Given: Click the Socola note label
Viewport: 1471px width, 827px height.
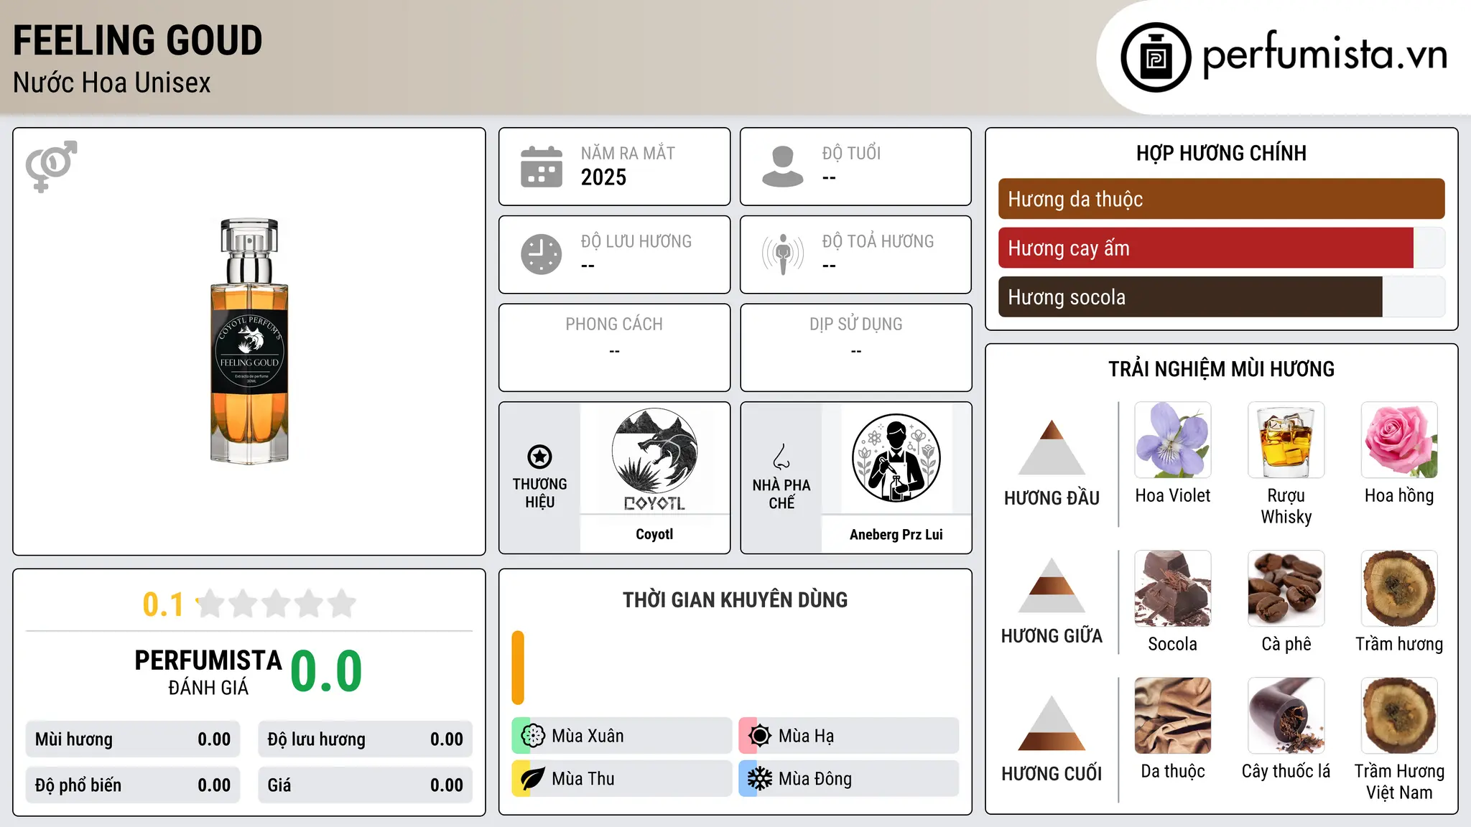Looking at the screenshot, I should (1173, 644).
